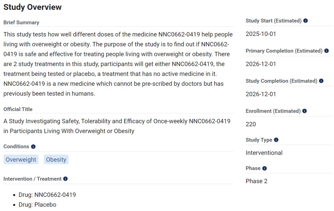Click the Phase 2 value
Viewport: 334px width, 211px height.
tap(256, 181)
